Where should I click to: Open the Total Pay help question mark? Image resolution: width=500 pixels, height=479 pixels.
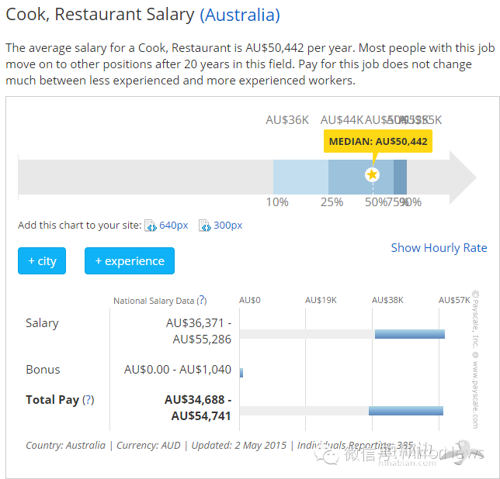point(89,400)
